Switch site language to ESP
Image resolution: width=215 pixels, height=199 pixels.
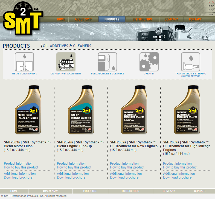tap(211, 6)
